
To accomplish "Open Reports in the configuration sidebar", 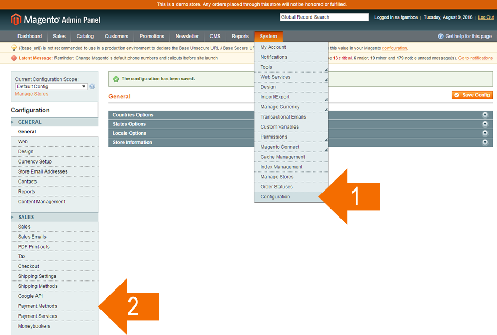I will [54, 192].
